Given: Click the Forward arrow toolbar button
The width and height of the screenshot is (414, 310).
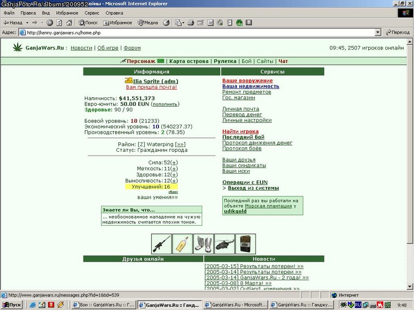Looking at the screenshot, I should coord(35,23).
